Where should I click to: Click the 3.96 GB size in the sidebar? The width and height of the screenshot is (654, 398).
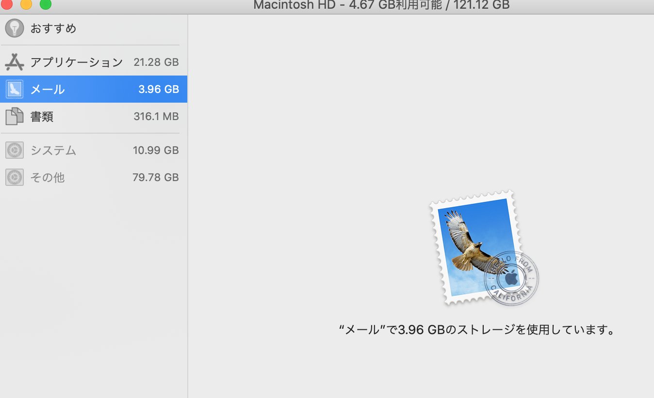pyautogui.click(x=159, y=89)
